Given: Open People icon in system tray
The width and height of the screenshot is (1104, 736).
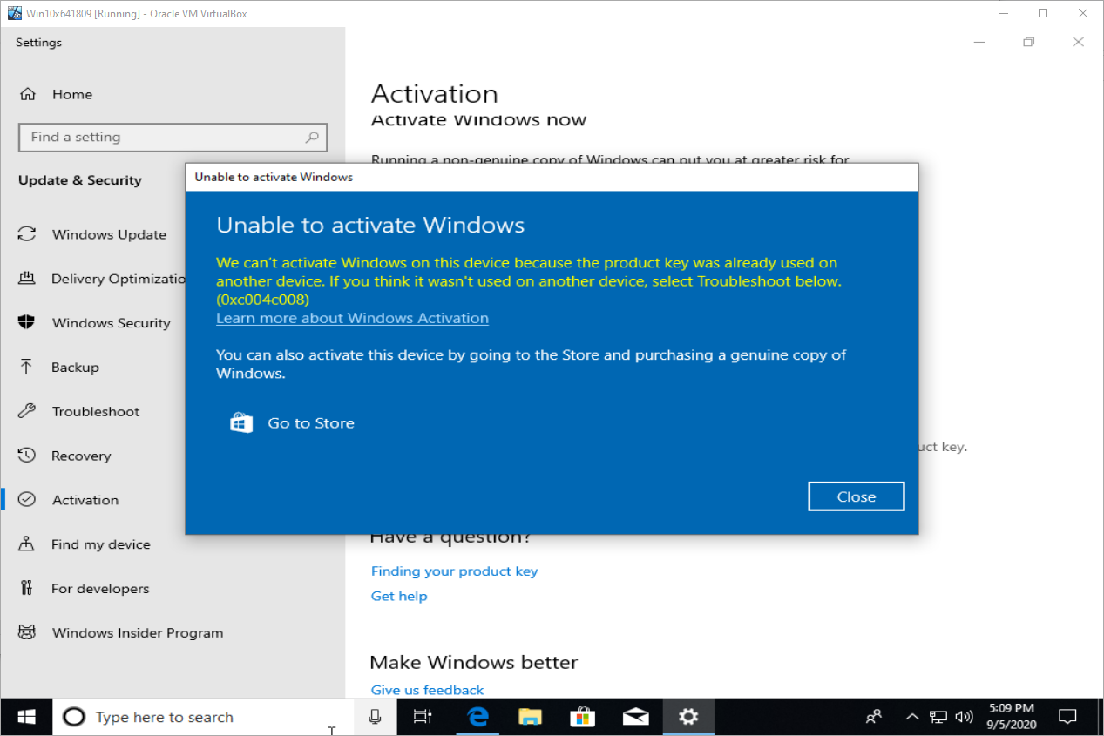Looking at the screenshot, I should (x=874, y=717).
